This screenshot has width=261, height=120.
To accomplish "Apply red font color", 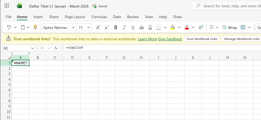I will coord(187,27).
